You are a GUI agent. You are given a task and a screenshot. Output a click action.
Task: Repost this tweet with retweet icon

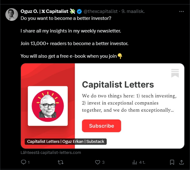pos(60,162)
